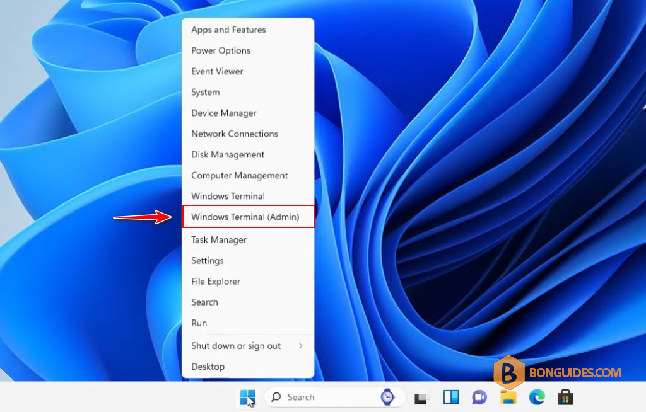Launch Event Viewer
Image resolution: width=646 pixels, height=412 pixels.
click(x=247, y=71)
